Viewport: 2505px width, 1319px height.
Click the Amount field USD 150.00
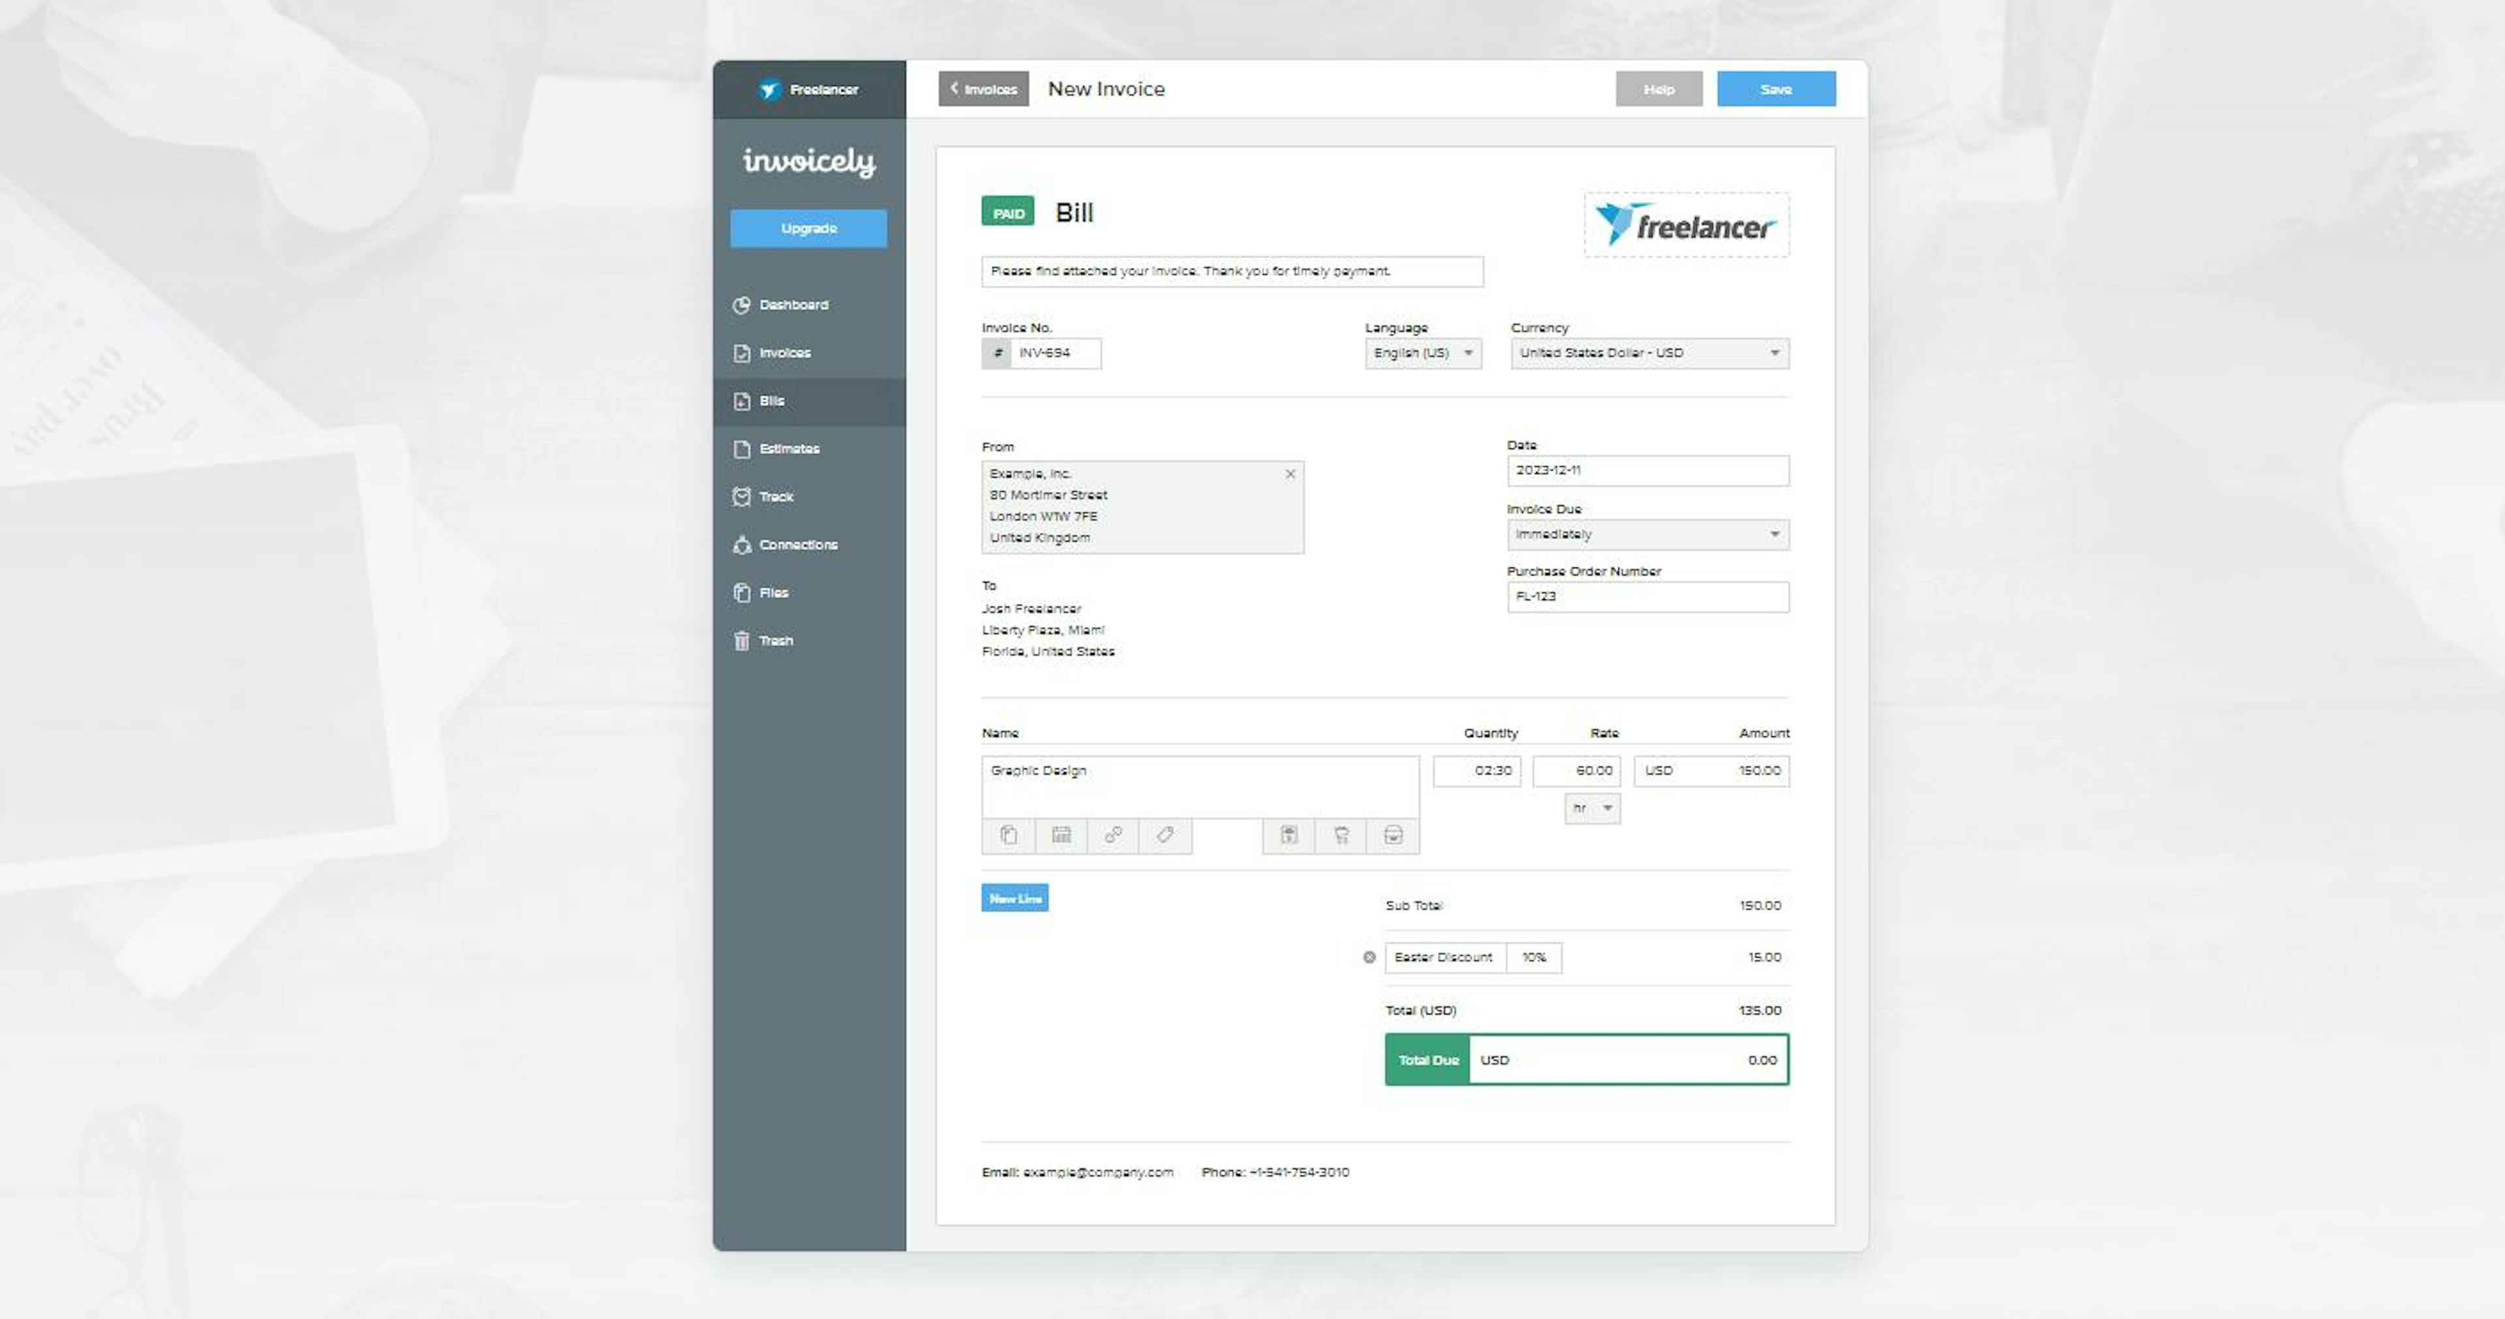(x=1712, y=771)
